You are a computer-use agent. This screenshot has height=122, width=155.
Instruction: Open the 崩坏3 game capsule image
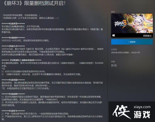point(132,23)
